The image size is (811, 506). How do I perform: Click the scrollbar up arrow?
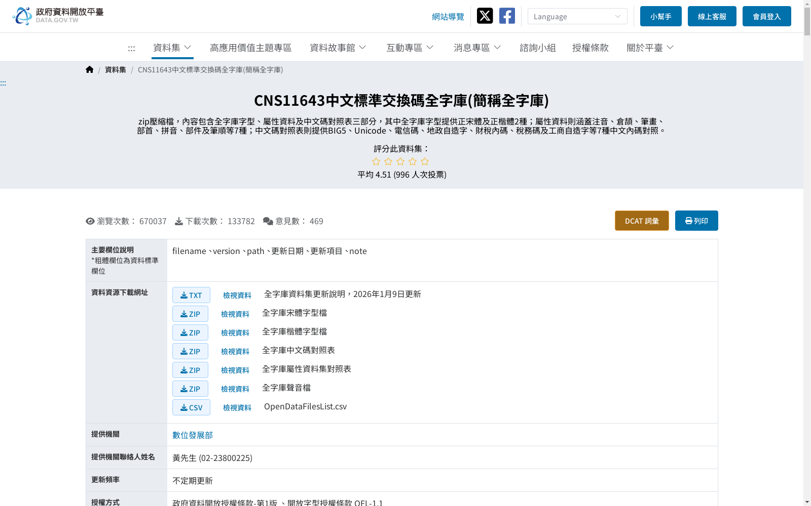(x=807, y=4)
